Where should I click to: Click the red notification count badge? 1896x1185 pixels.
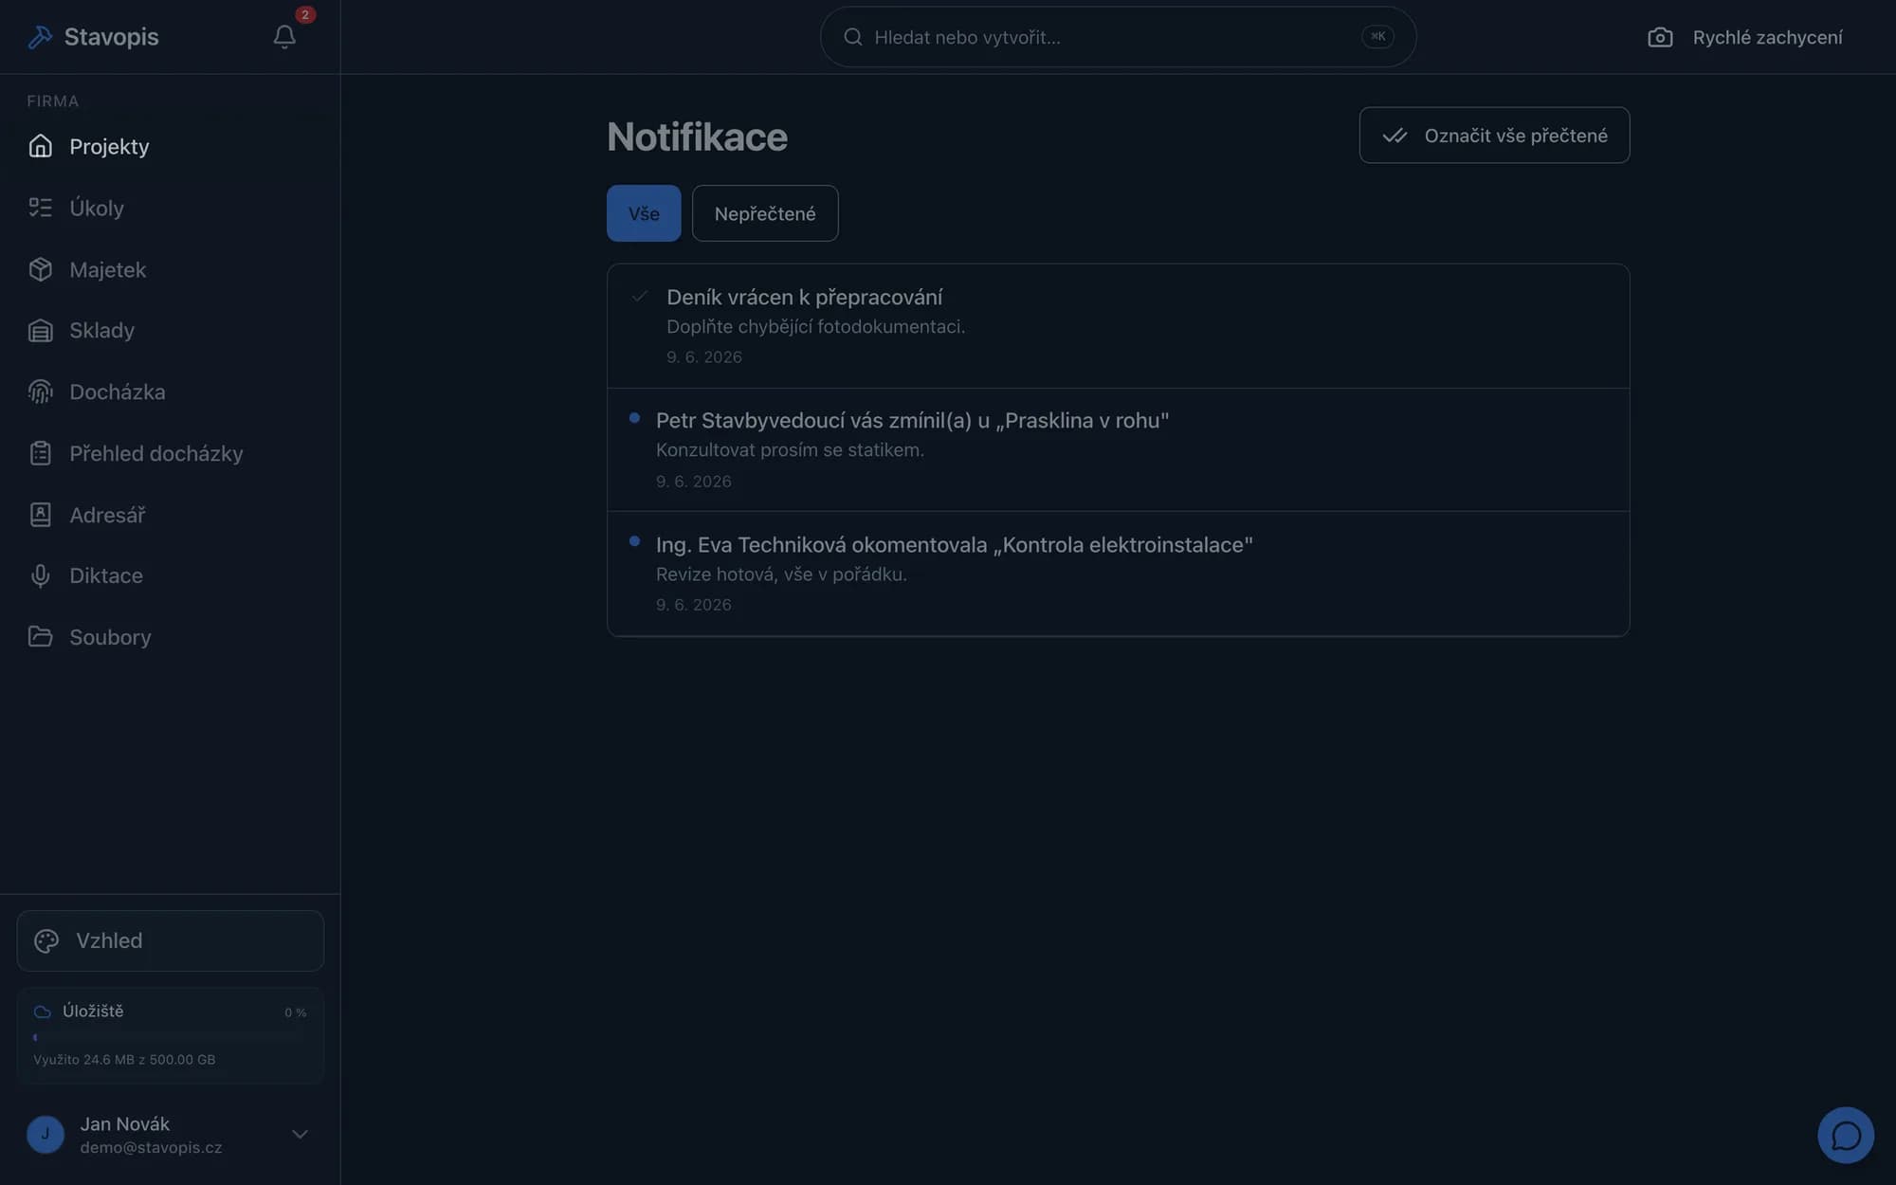point(304,14)
